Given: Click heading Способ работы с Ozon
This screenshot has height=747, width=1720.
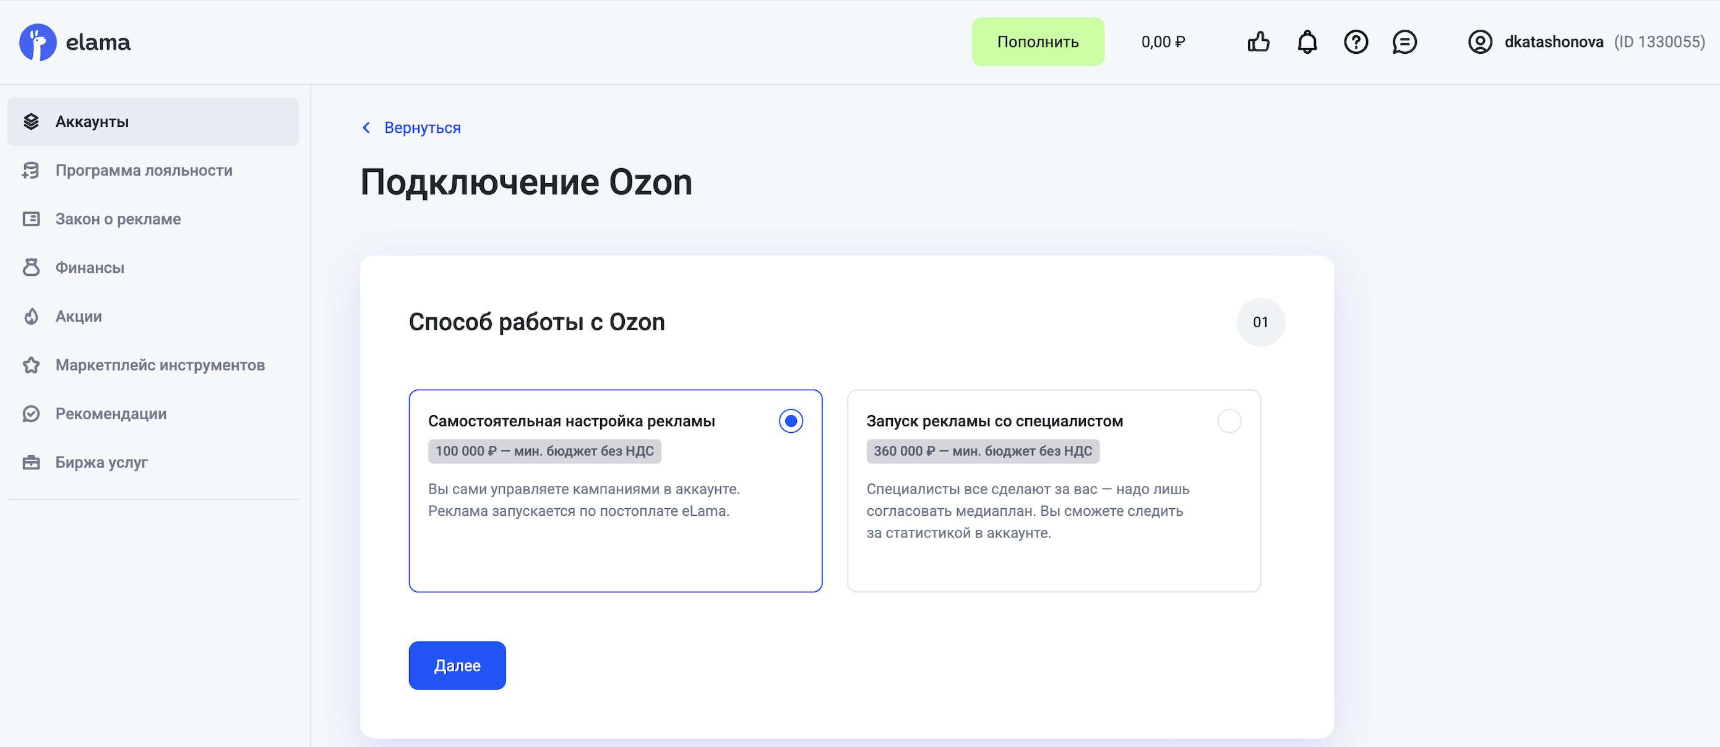Looking at the screenshot, I should click(536, 322).
